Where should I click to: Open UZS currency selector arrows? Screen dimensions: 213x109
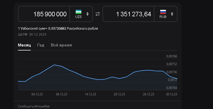click(88, 14)
